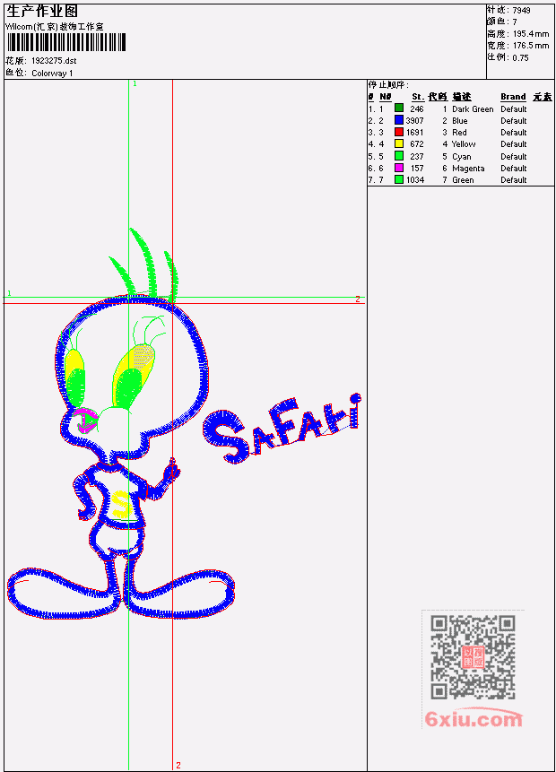Click the '代码' column header
This screenshot has width=556, height=772.
(x=438, y=97)
